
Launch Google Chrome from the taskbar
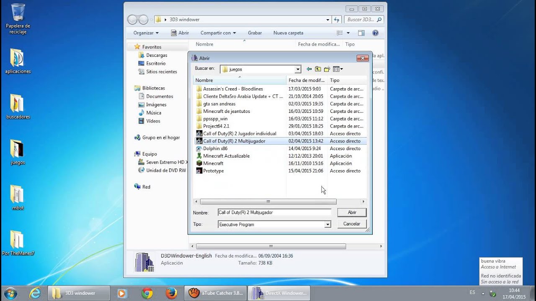tap(147, 293)
